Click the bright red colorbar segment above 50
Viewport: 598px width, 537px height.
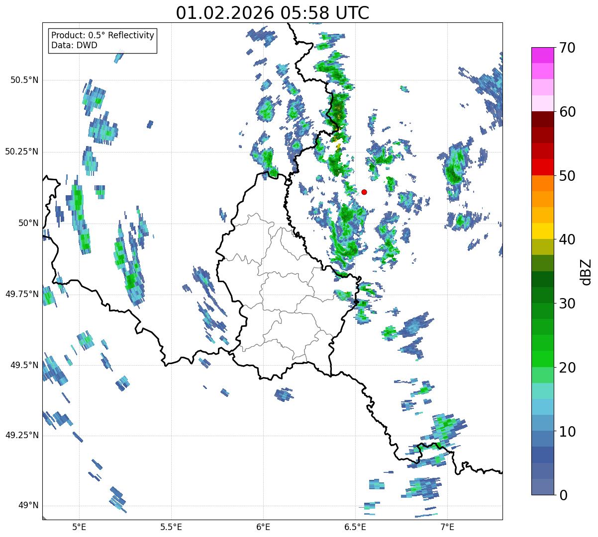[x=542, y=167]
